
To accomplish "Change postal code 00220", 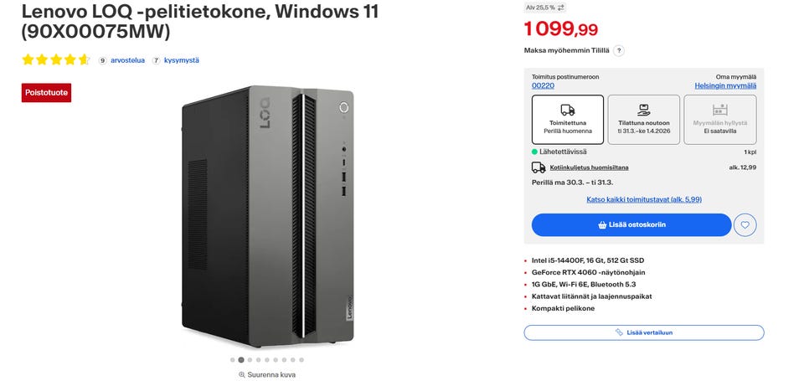I will [x=543, y=85].
